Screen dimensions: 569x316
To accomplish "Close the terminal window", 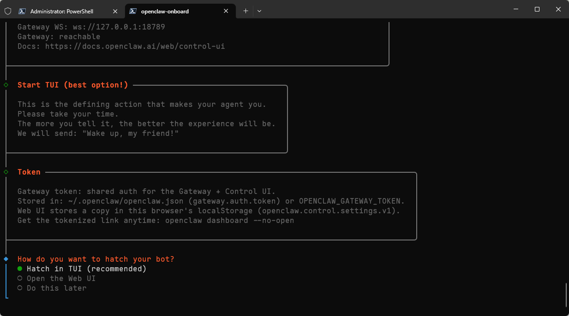I will pos(558,9).
